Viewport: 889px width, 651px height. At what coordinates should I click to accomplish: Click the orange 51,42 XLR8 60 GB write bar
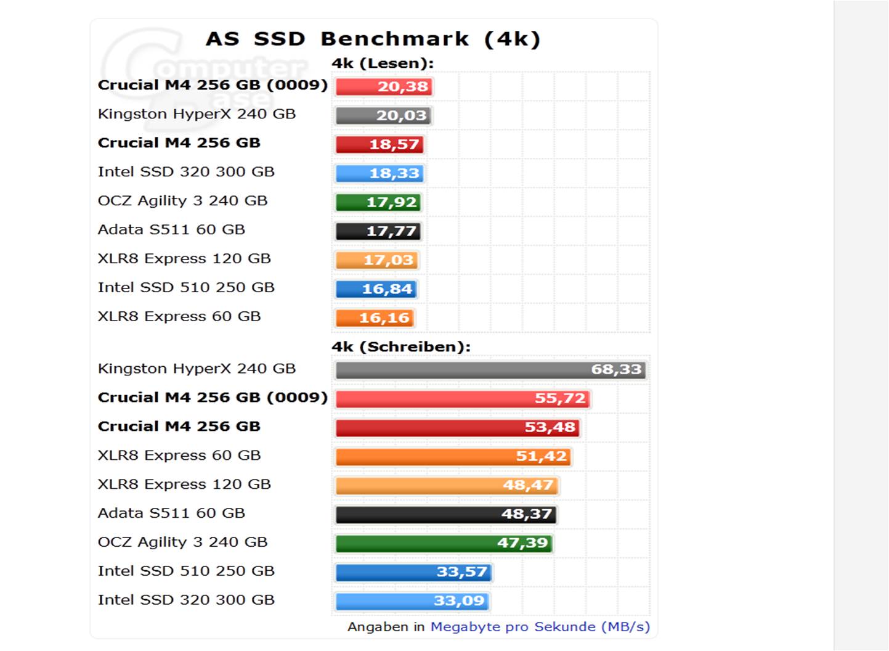coord(453,457)
